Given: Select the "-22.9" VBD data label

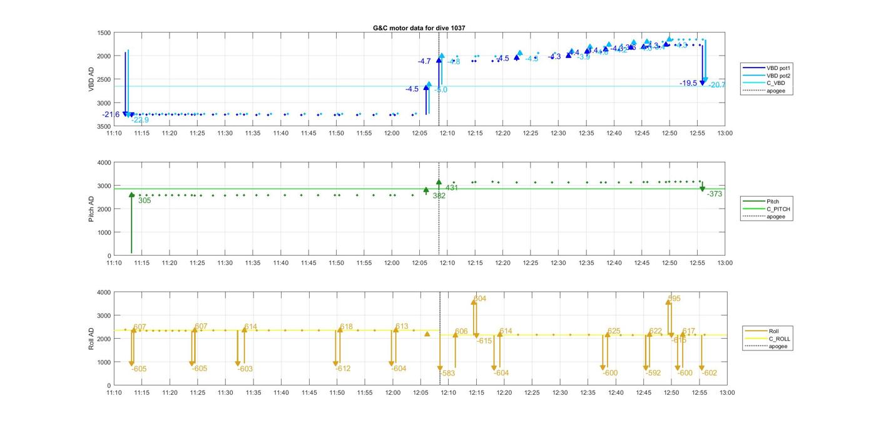Looking at the screenshot, I should (x=140, y=120).
